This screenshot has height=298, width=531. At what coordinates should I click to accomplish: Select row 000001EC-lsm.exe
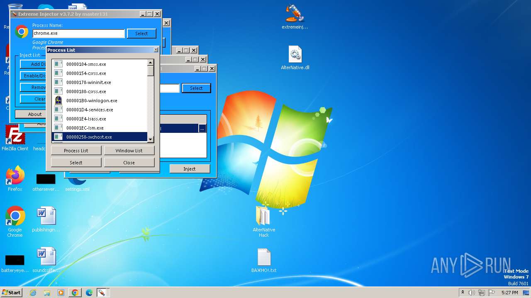tap(100, 128)
